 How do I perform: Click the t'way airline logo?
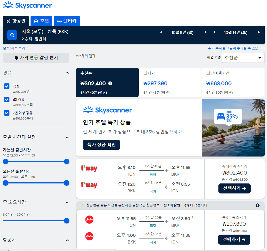click(x=89, y=168)
